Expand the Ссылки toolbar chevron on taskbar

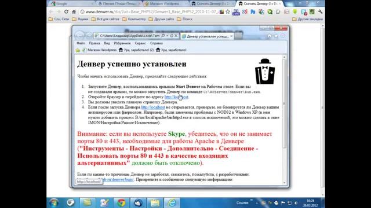coord(251,200)
